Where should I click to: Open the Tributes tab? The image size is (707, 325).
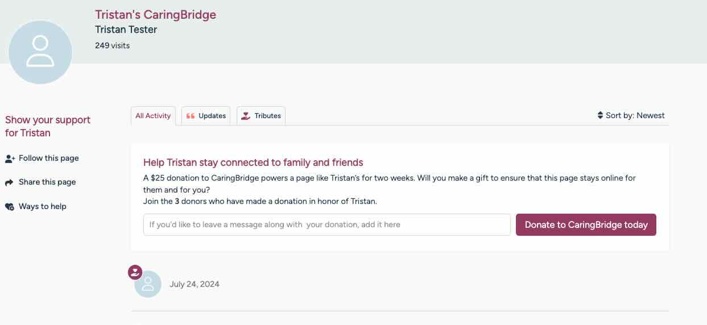261,116
